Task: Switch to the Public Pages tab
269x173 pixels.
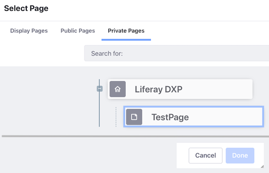Action: pos(78,31)
